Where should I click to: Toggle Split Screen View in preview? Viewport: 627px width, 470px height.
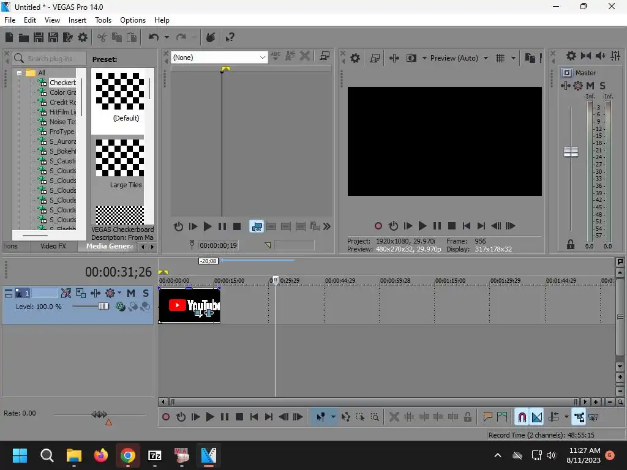pyautogui.click(x=411, y=58)
